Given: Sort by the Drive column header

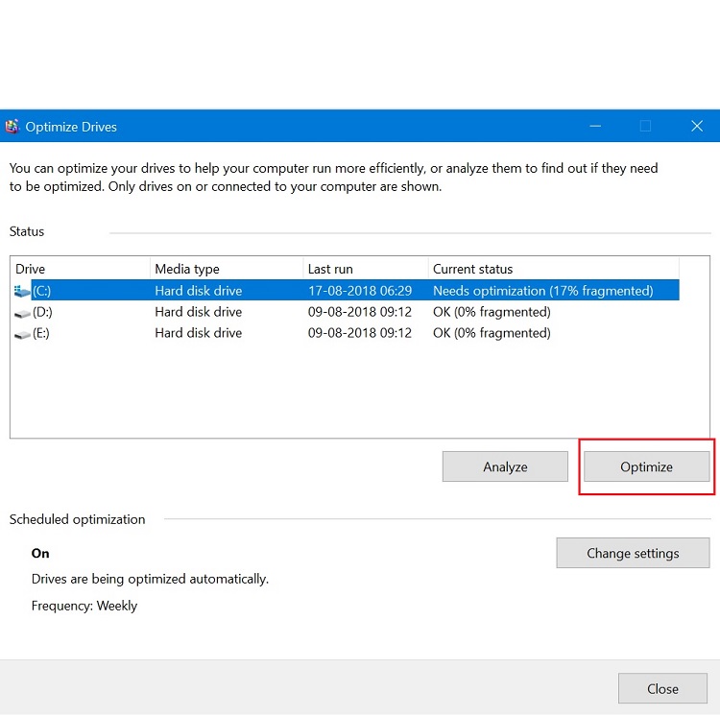Looking at the screenshot, I should (81, 269).
